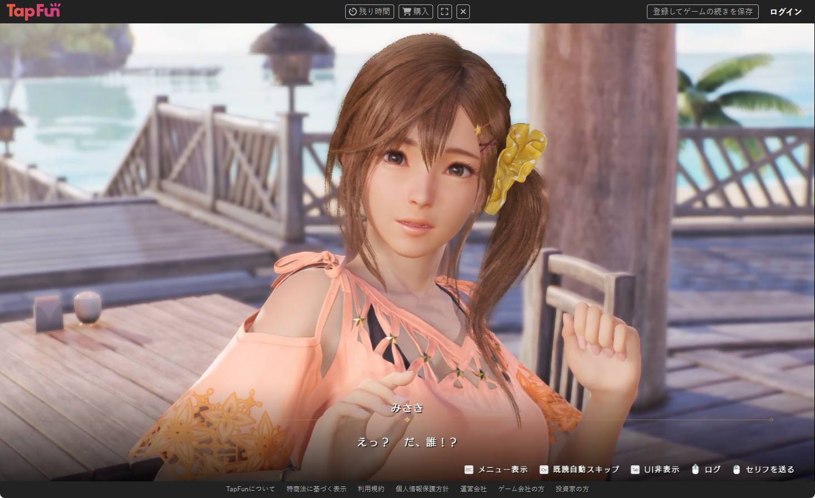Click the TapFun logo
This screenshot has height=498, width=815.
tap(33, 11)
